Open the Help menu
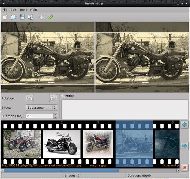The image size is (190, 179). click(x=34, y=10)
